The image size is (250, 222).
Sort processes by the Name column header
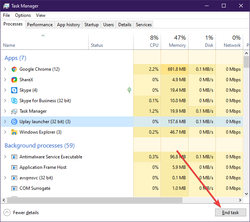point(45,42)
